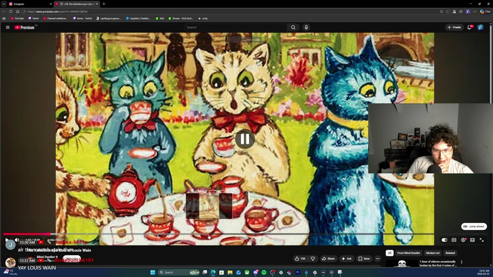
Task: Select the From Blind Dweller chip
Action: [x=409, y=253]
